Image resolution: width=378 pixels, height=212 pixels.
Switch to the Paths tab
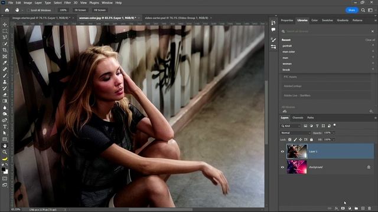coord(311,118)
